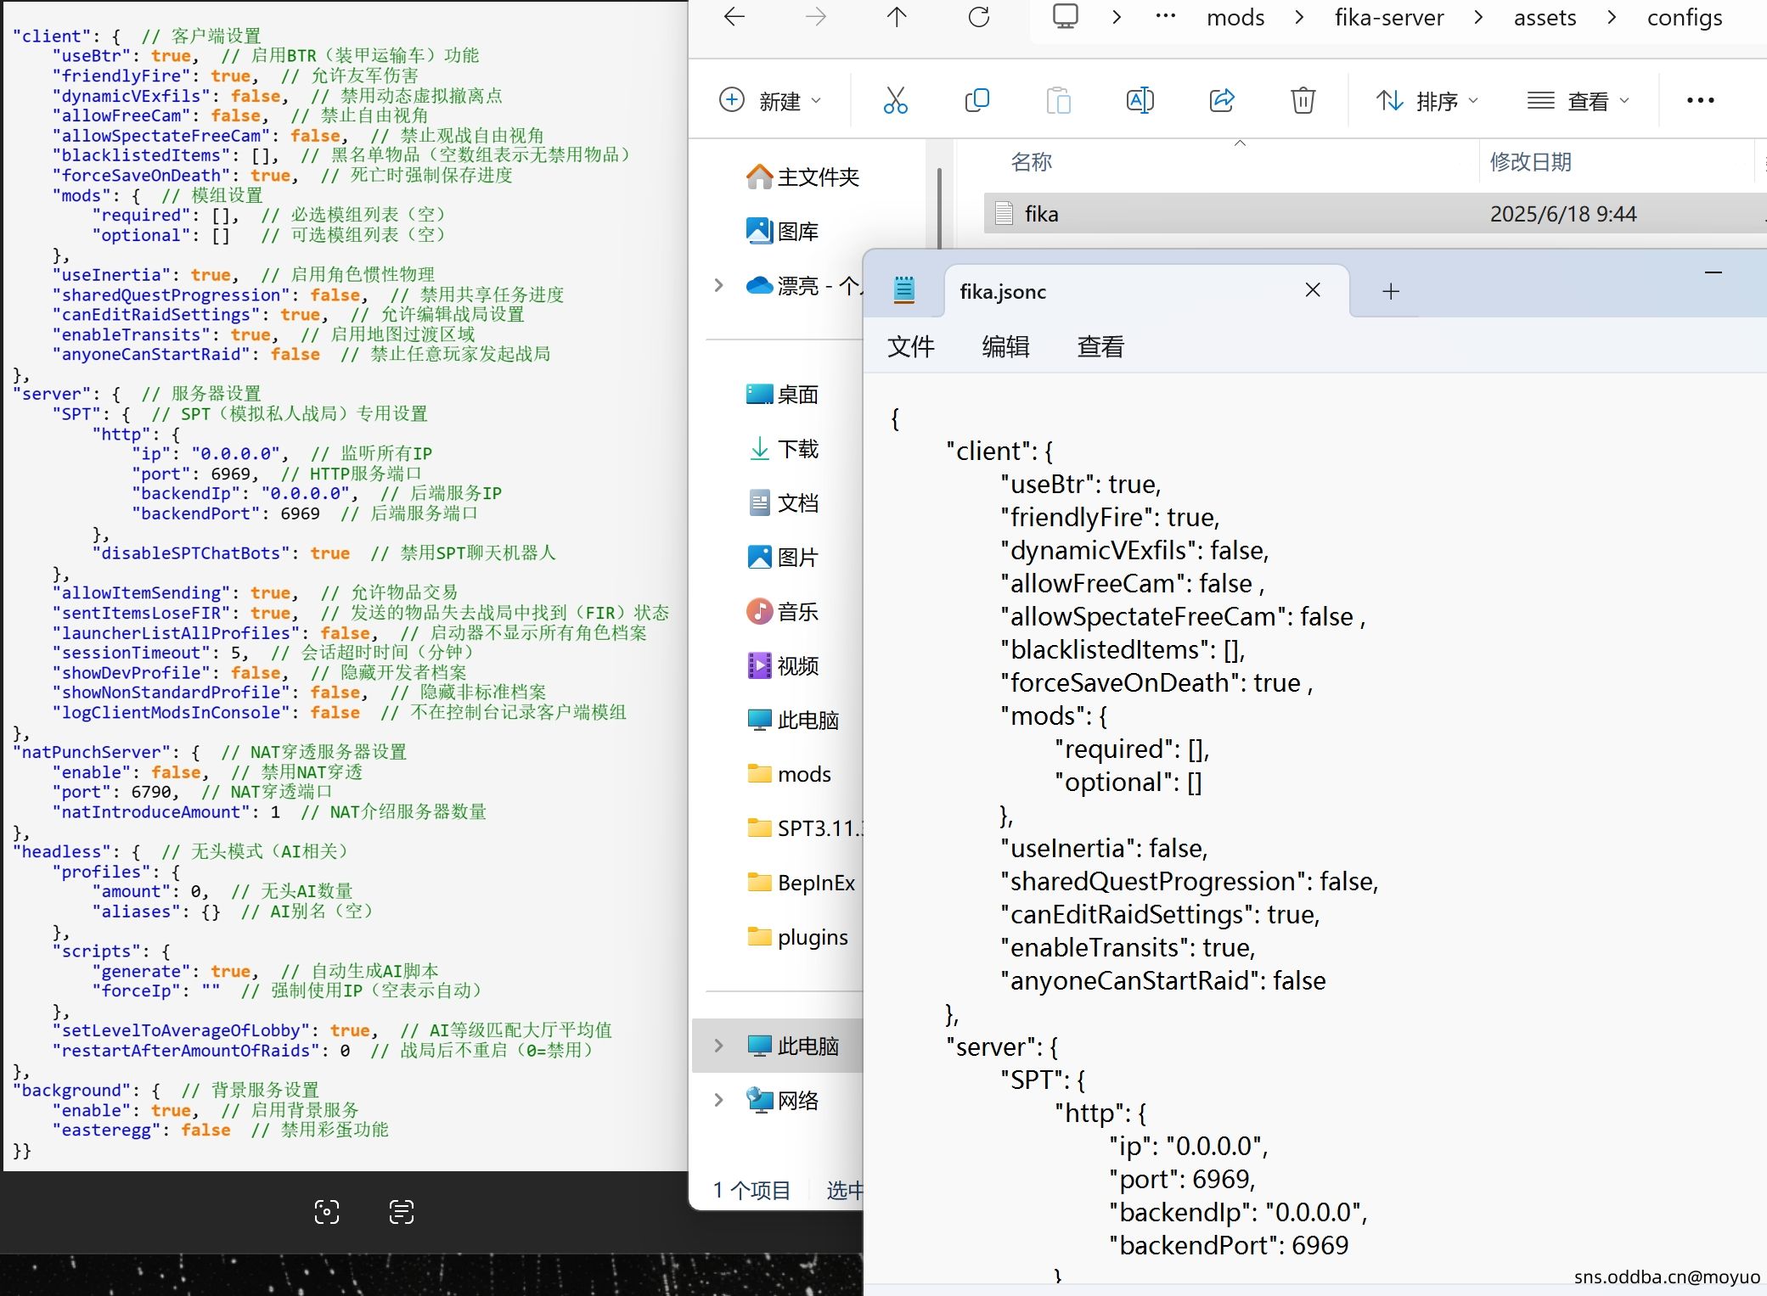Open the See more options ellipsis
1767x1296 pixels.
click(x=1700, y=100)
